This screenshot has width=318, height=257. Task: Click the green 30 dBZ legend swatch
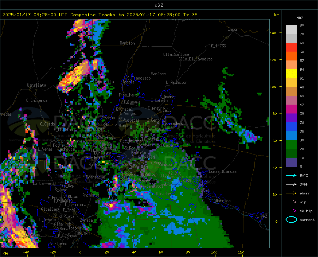[291, 145]
